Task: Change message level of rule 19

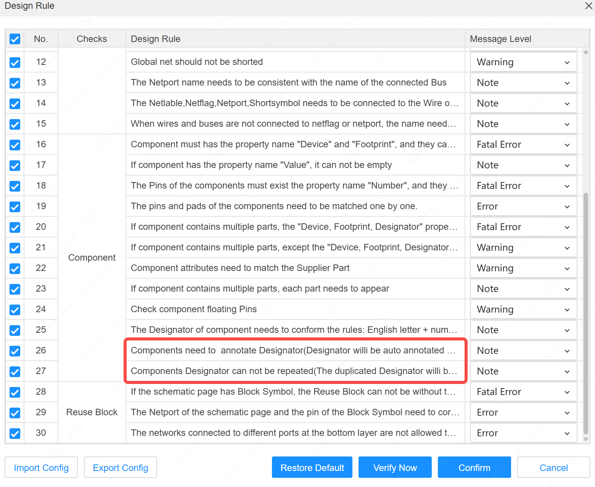Action: (523, 206)
